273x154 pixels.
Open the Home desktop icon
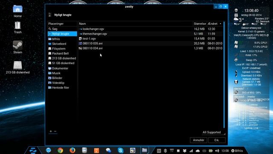[x=17, y=11]
